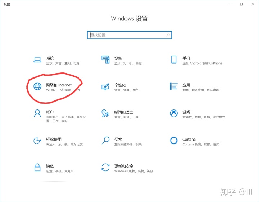Click the 手机 title text
Viewport: 259px width, 202px height.
186,58
